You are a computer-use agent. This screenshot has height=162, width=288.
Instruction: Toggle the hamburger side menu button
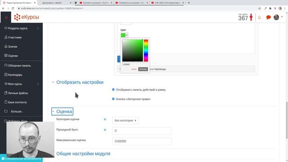coord(6,18)
